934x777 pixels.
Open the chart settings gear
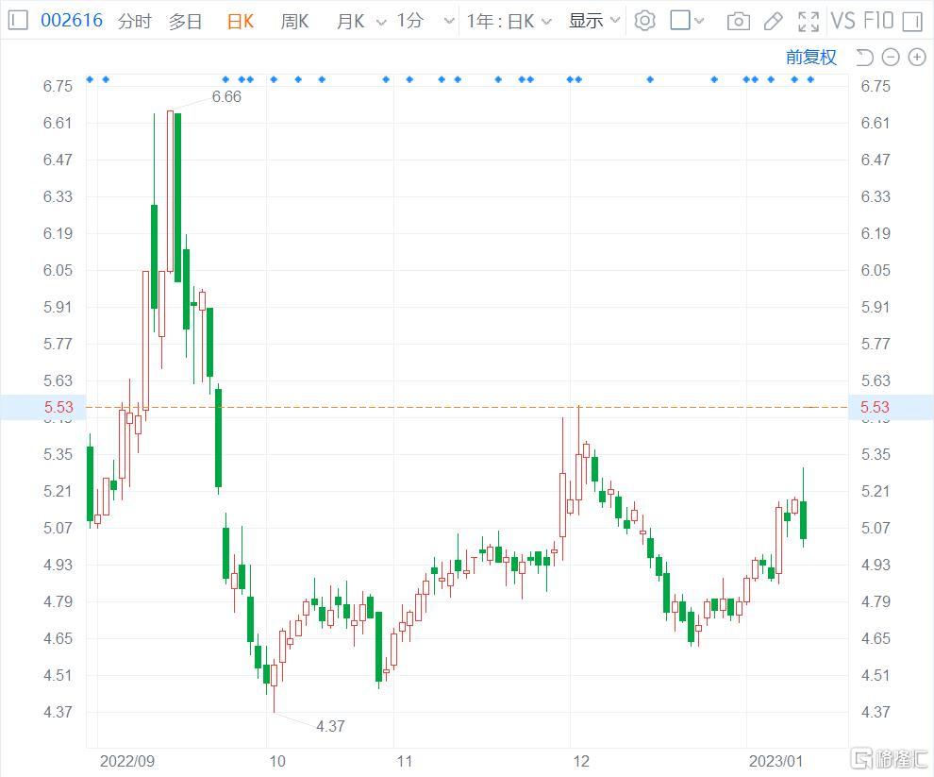[x=644, y=21]
